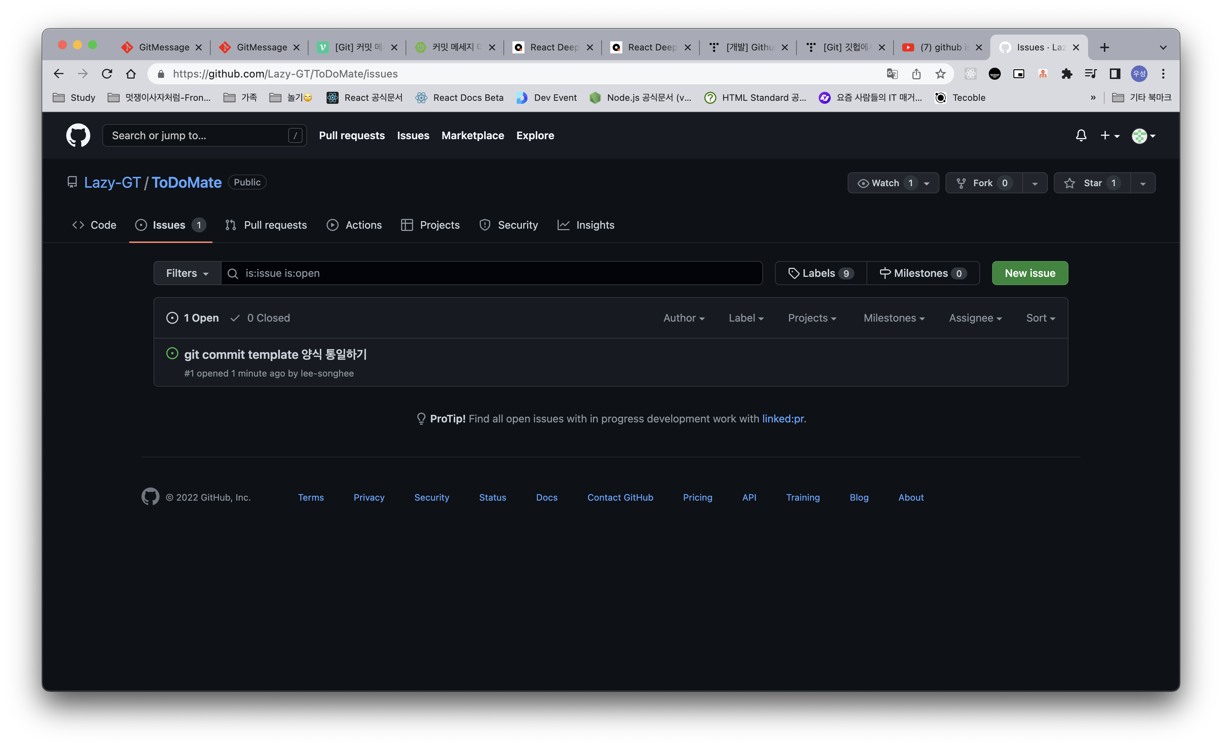The height and width of the screenshot is (747, 1222).
Task: Open the Insights graph icon
Action: click(x=563, y=225)
